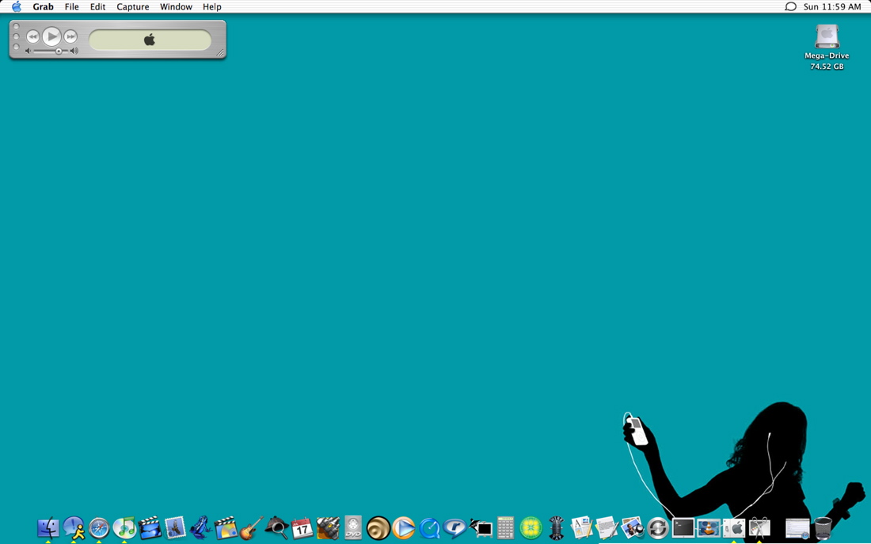
Task: Skip to next track in mini player
Action: coord(70,36)
